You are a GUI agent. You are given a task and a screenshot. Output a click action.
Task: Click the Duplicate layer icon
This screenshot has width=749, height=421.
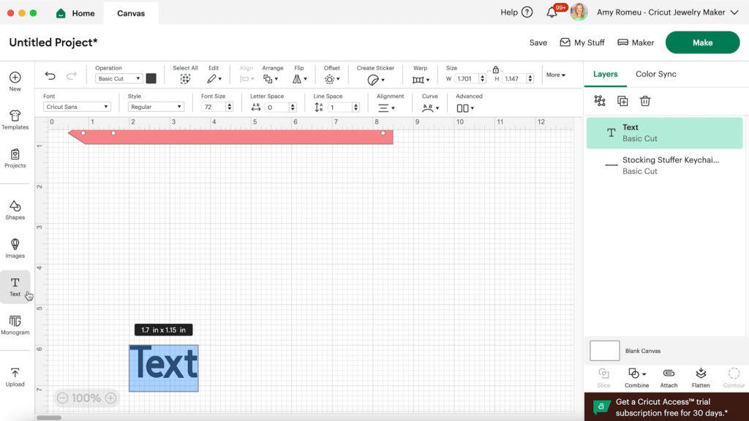coord(622,101)
